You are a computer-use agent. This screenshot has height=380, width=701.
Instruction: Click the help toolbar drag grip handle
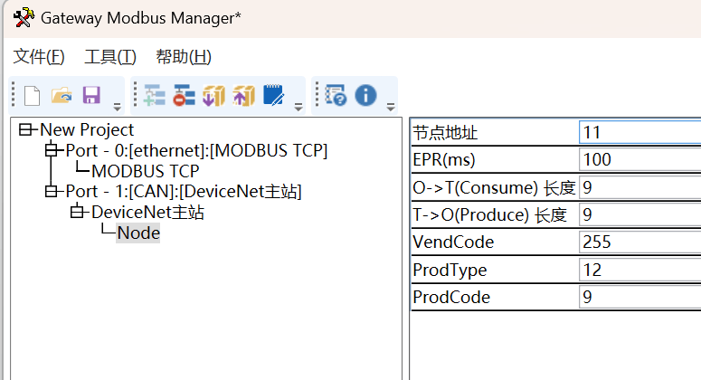pos(317,94)
